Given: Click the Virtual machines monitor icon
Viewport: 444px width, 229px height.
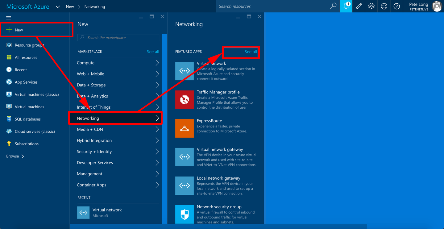Looking at the screenshot, I should [x=9, y=107].
